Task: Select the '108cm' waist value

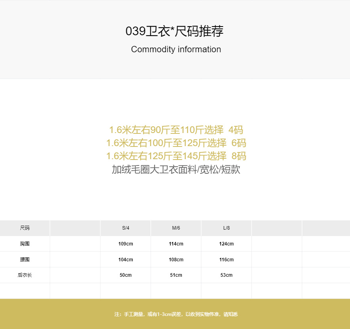Action: coord(176,260)
